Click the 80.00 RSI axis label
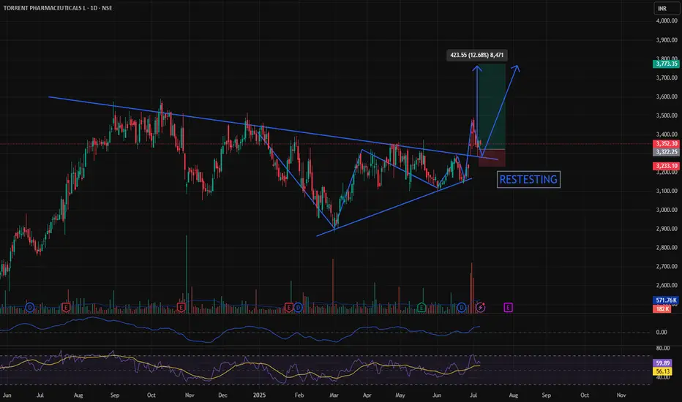Screen dimensions: 682x402 coord(663,348)
